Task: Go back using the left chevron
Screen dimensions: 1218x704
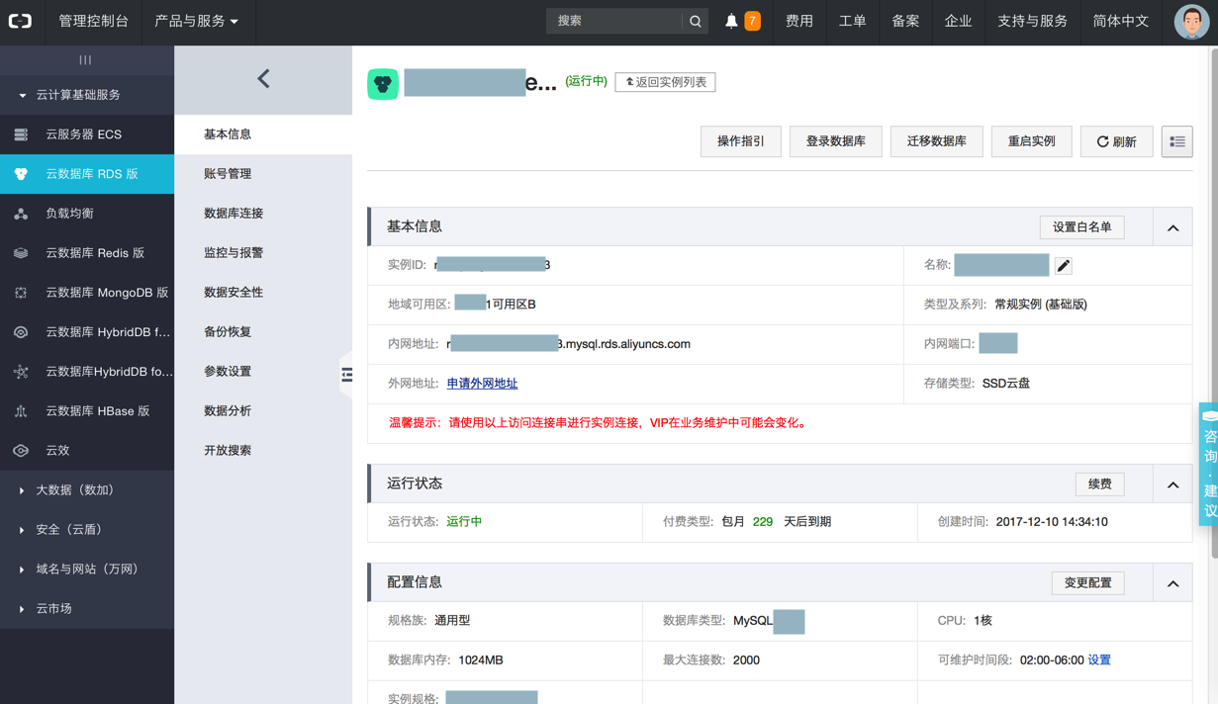Action: coord(263,79)
